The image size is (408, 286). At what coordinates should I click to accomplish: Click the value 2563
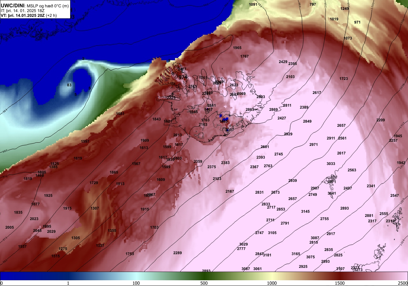pyautogui.click(x=352, y=170)
